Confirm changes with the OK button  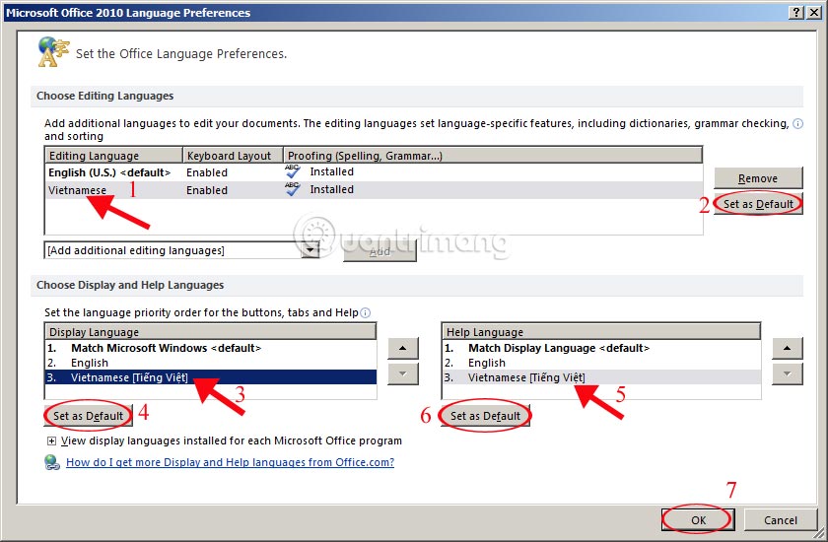click(698, 520)
